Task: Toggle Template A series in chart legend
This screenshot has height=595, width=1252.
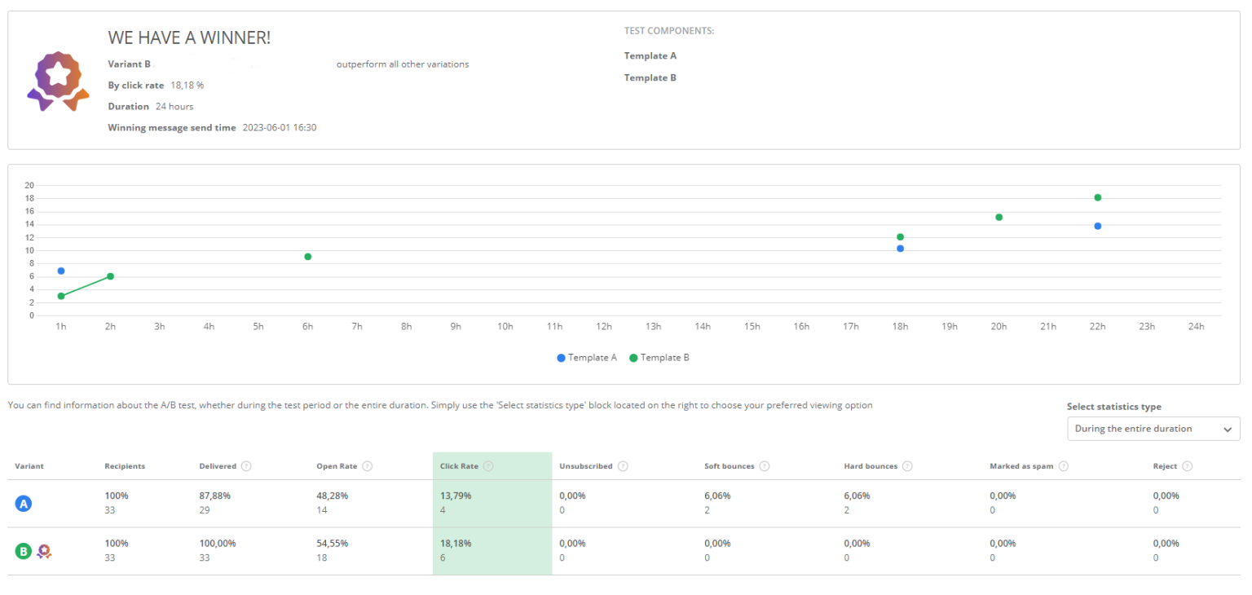Action: pyautogui.click(x=587, y=358)
